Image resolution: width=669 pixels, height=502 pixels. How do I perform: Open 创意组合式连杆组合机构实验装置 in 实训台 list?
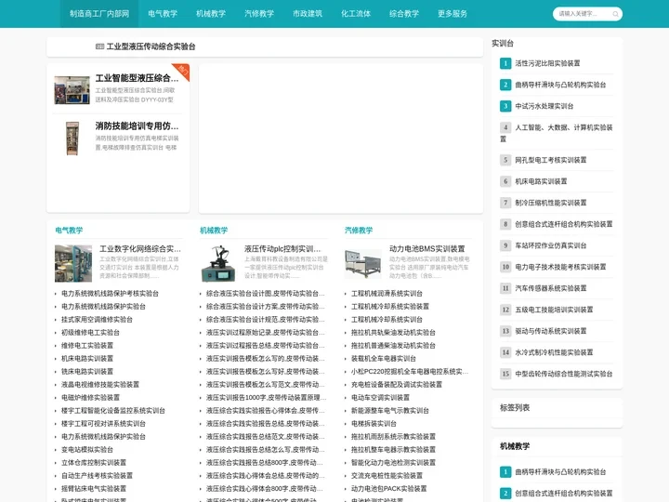pyautogui.click(x=564, y=224)
